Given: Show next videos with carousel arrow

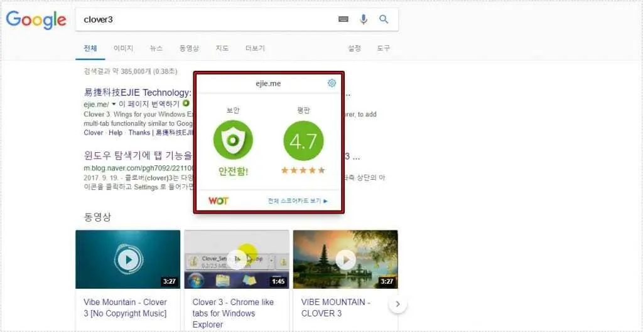Looking at the screenshot, I should (397, 304).
